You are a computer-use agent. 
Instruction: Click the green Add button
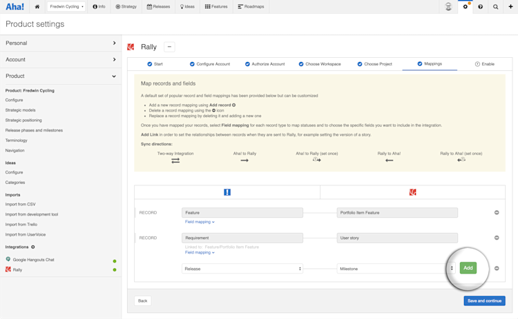pyautogui.click(x=468, y=268)
